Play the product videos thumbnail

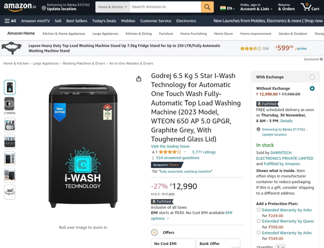9,104
